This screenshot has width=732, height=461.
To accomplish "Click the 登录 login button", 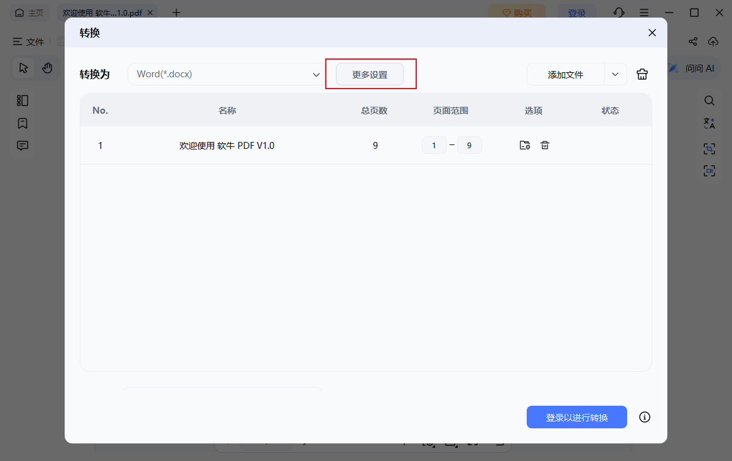I will (x=576, y=13).
